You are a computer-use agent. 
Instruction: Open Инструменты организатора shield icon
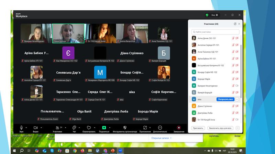125,128
